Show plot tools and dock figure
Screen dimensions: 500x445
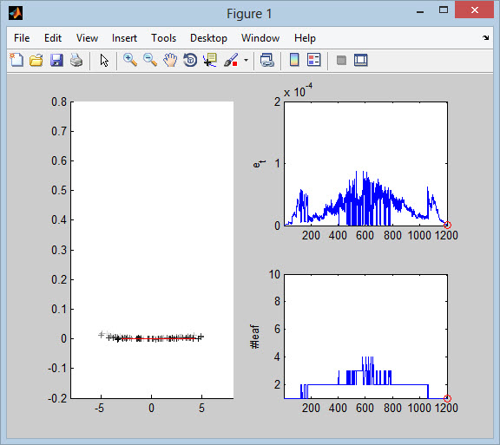[360, 60]
